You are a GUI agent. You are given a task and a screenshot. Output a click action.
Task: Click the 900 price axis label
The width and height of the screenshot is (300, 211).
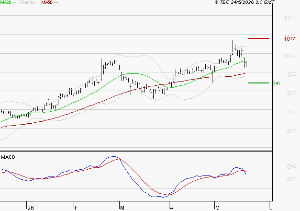pos(291,74)
